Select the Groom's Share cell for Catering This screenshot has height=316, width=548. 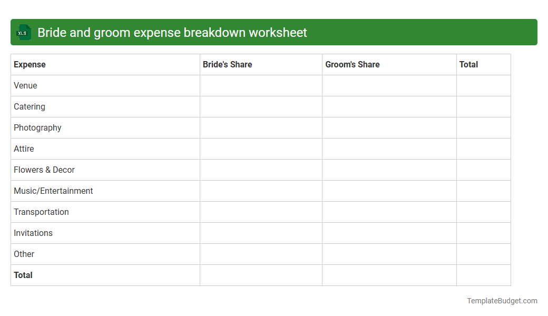pyautogui.click(x=389, y=106)
